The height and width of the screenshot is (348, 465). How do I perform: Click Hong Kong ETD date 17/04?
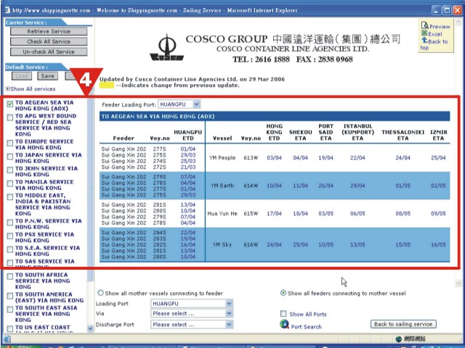pyautogui.click(x=274, y=213)
